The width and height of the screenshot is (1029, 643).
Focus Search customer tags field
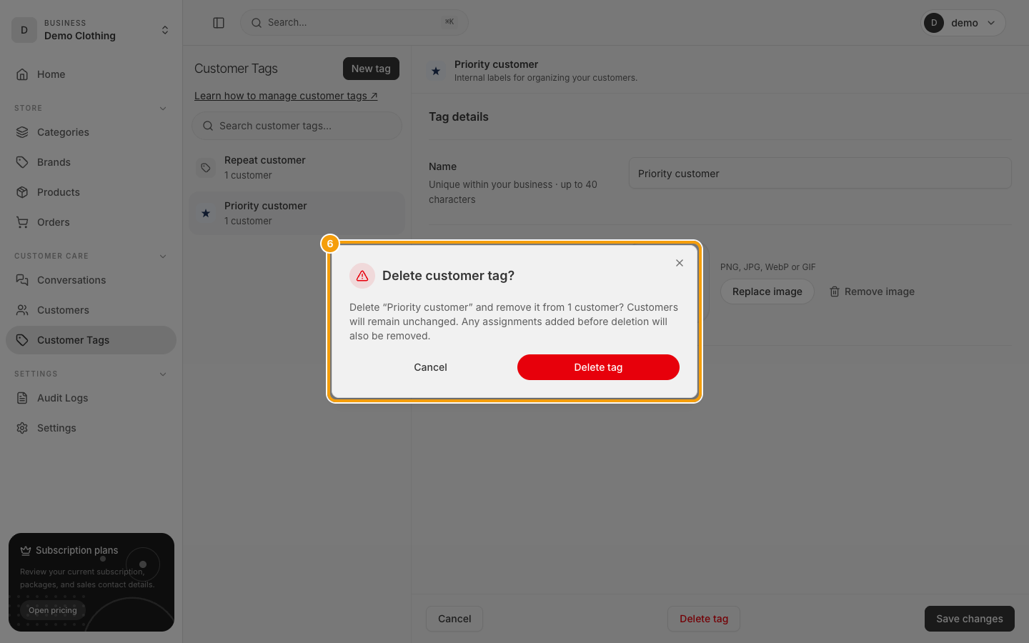click(297, 126)
